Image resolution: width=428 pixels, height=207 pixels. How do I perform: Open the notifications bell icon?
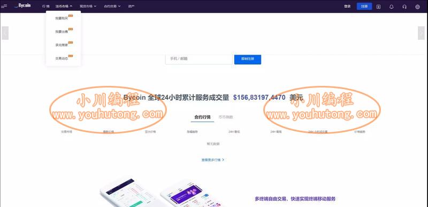(392, 7)
